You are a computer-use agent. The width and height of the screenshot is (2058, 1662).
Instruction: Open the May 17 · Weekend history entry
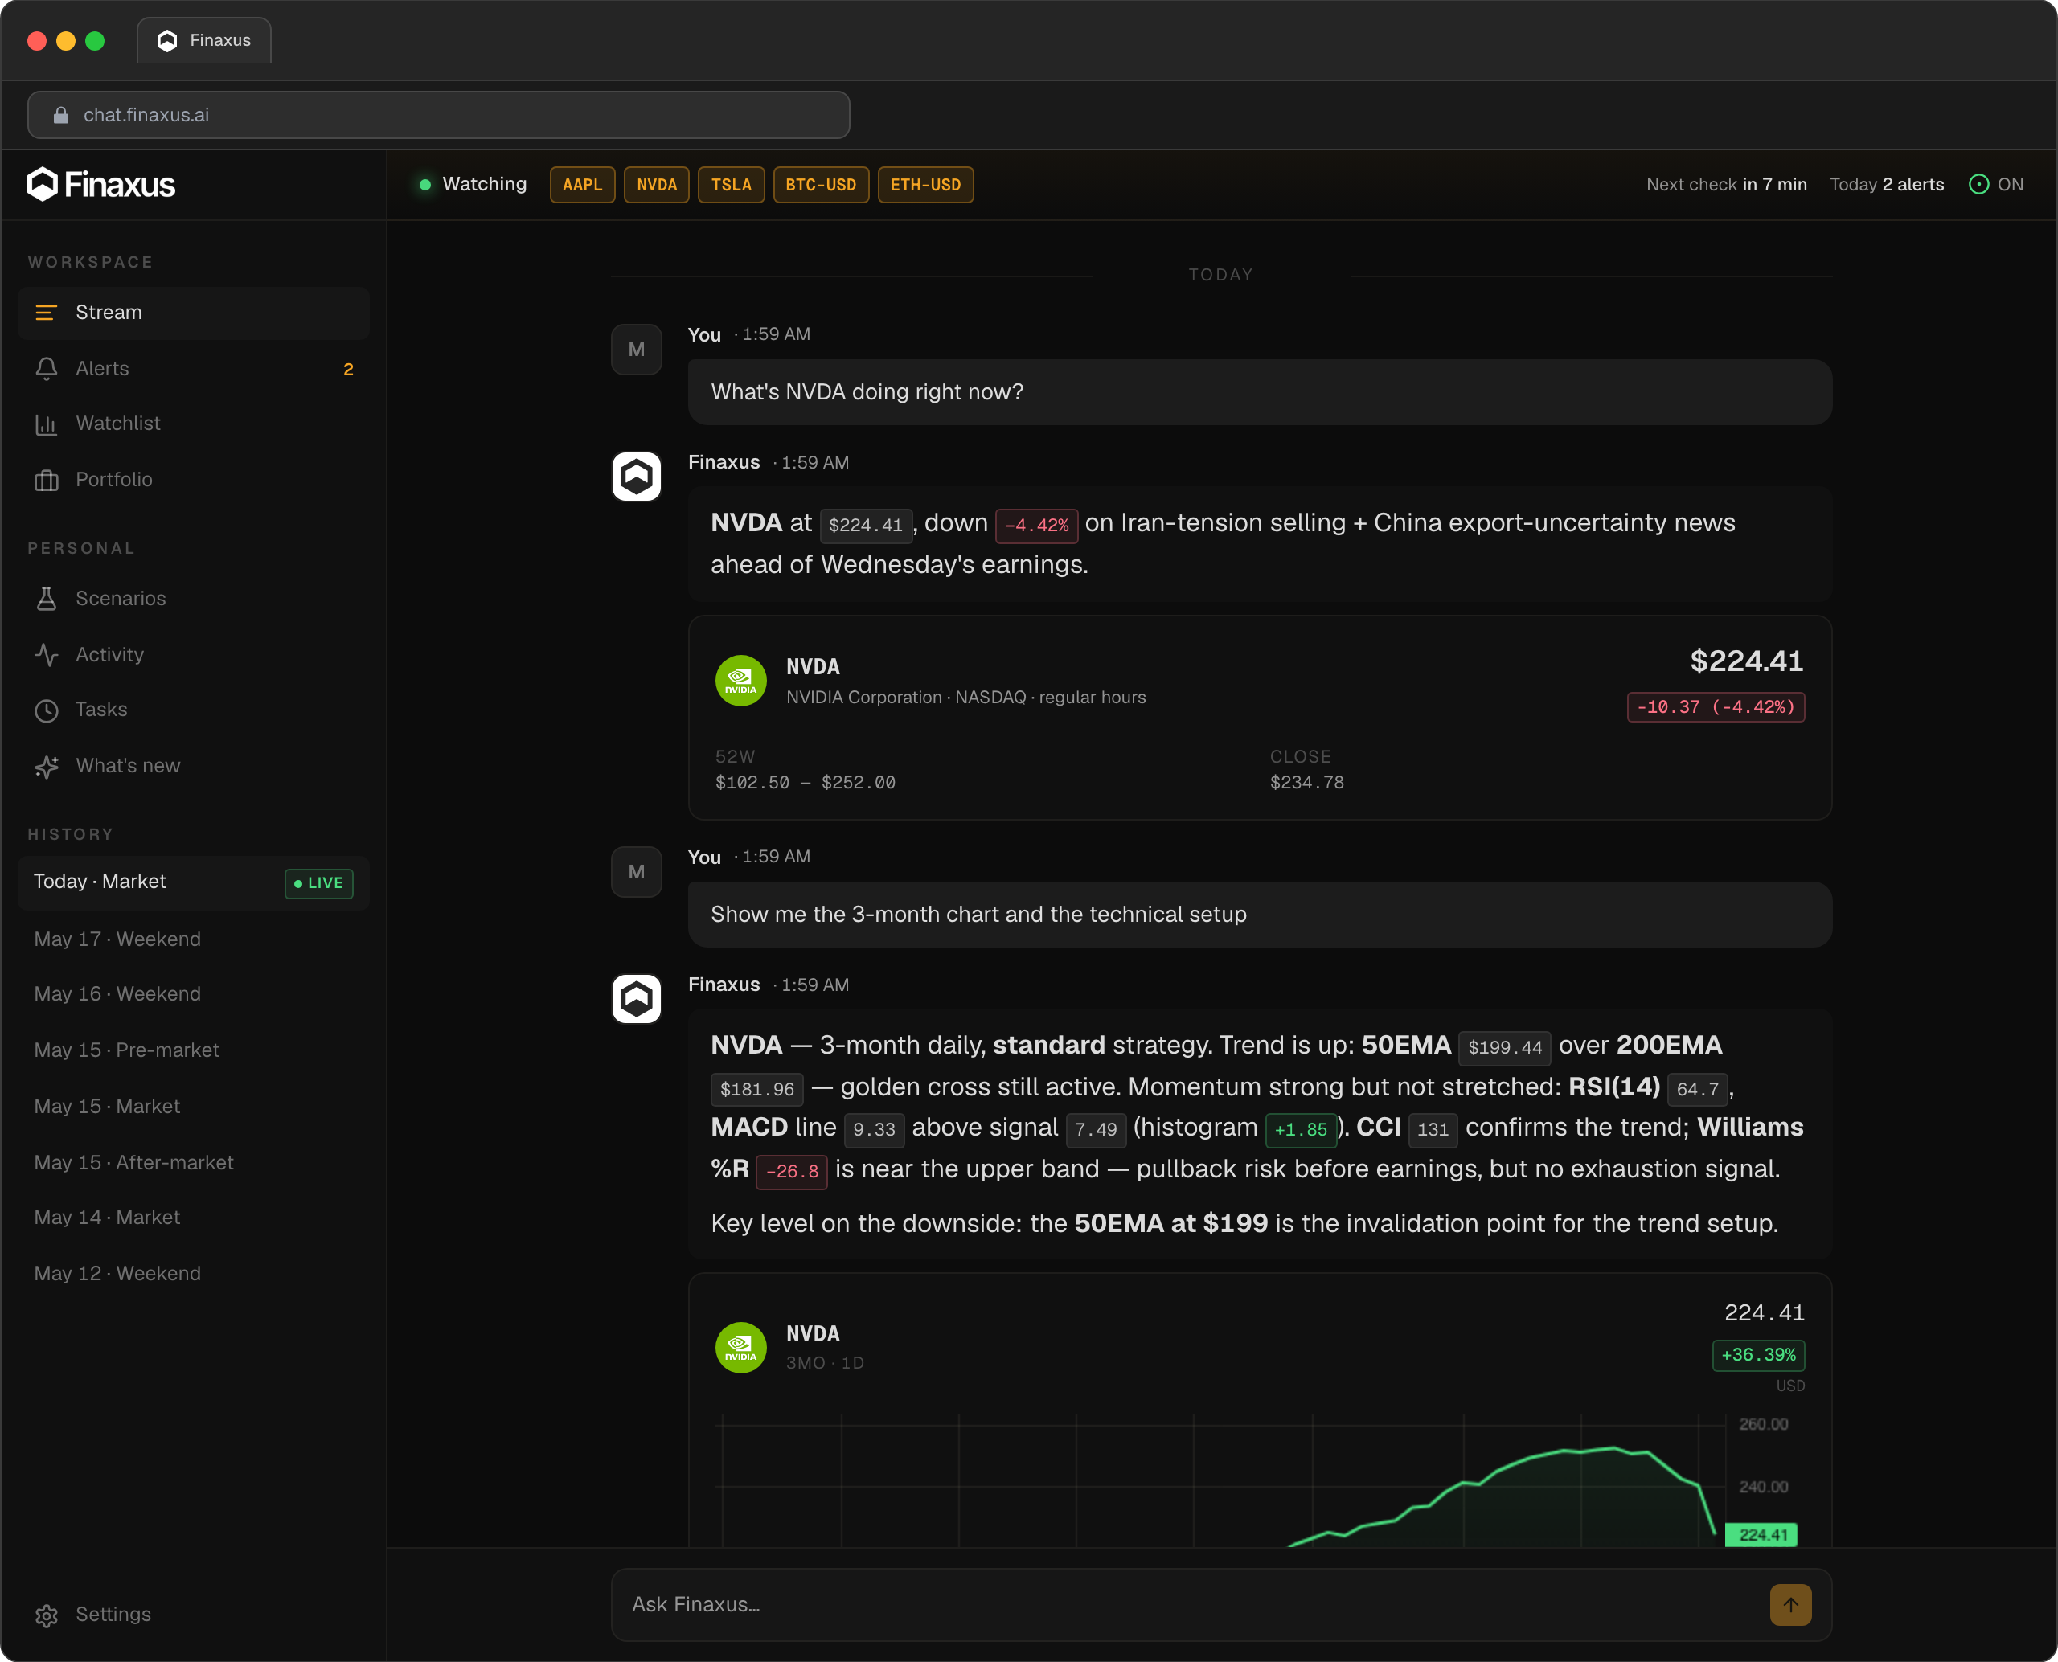pyautogui.click(x=194, y=939)
